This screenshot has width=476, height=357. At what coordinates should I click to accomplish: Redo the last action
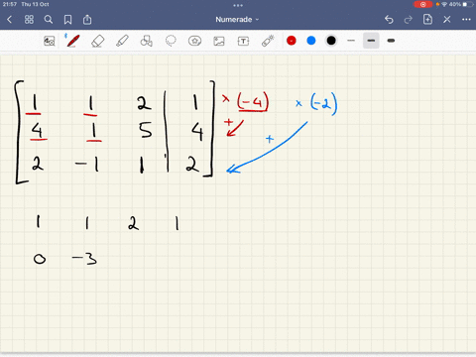409,20
